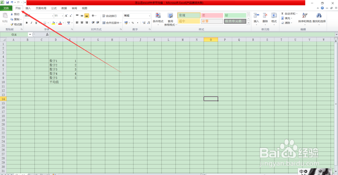Select Format Painter (格式刷)
Image resolution: width=338 pixels, height=175 pixels.
coord(16,24)
